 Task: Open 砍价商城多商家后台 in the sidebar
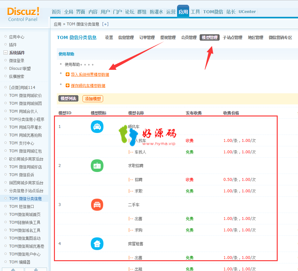(x=26, y=159)
